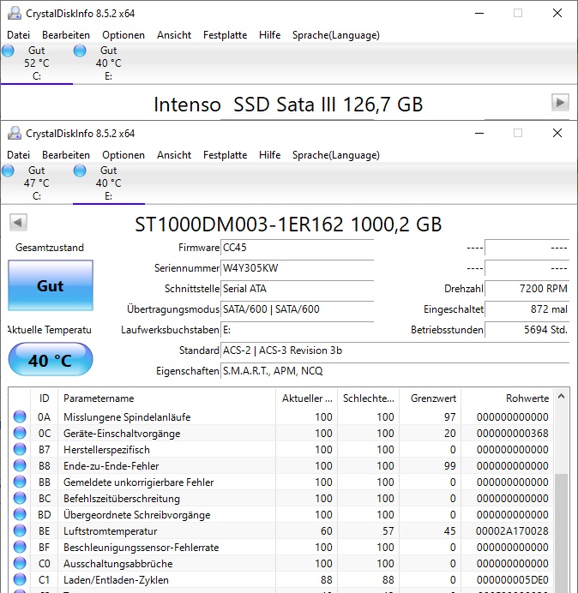Click the Aktueller column header
The height and width of the screenshot is (593, 578).
[x=306, y=398]
